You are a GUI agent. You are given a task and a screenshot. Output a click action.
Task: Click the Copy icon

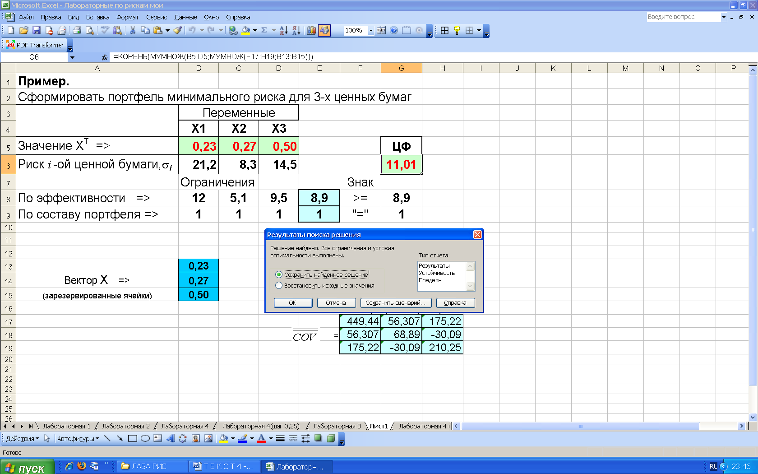tap(145, 30)
